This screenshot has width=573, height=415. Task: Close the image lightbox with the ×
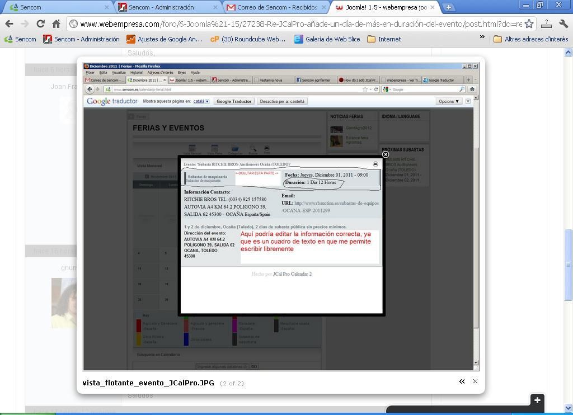475,381
